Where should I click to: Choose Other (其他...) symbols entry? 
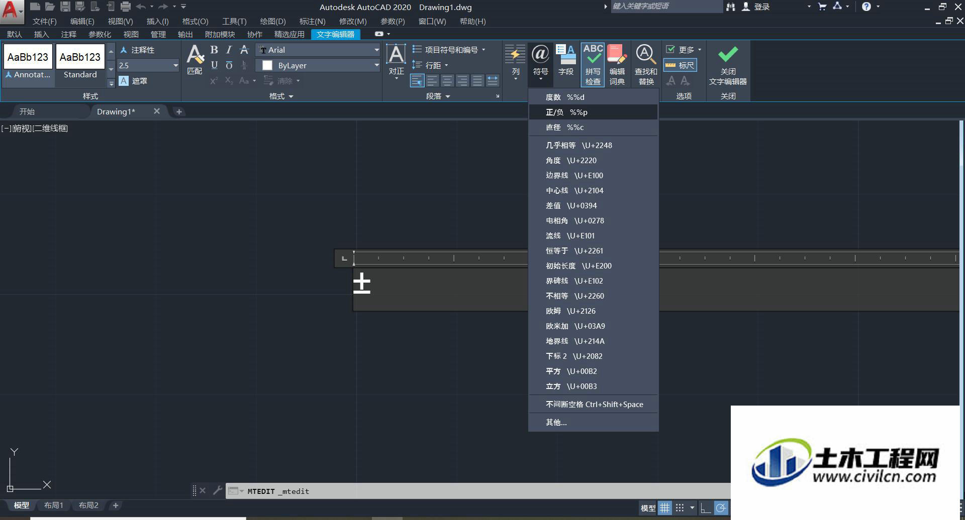593,422
